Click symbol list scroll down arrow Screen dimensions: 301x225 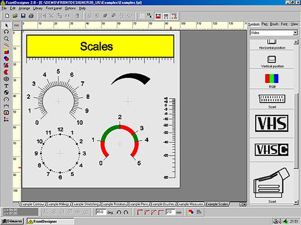click(296, 202)
